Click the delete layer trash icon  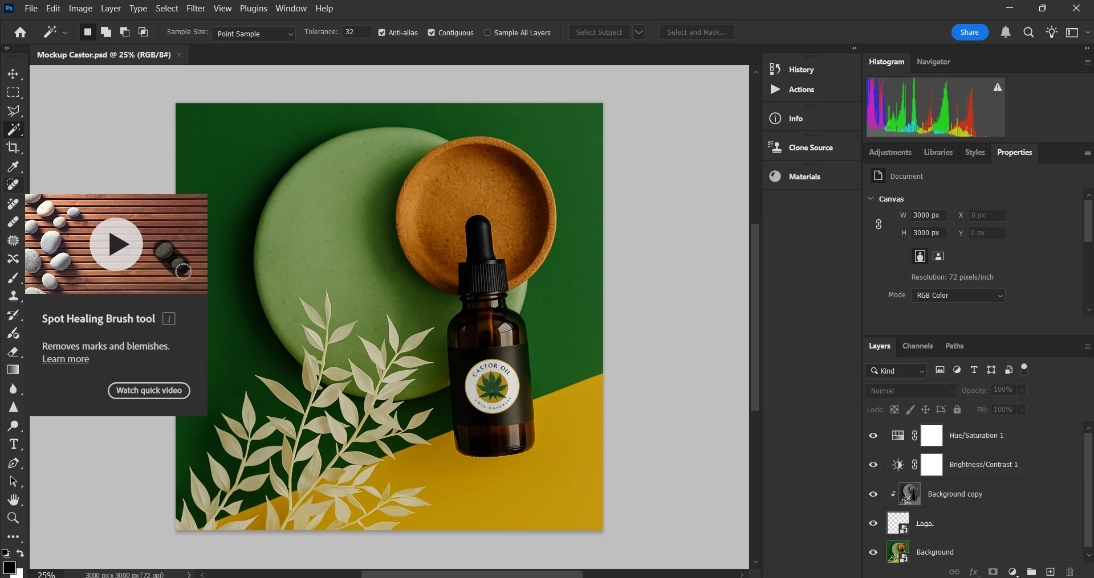coord(1069,572)
